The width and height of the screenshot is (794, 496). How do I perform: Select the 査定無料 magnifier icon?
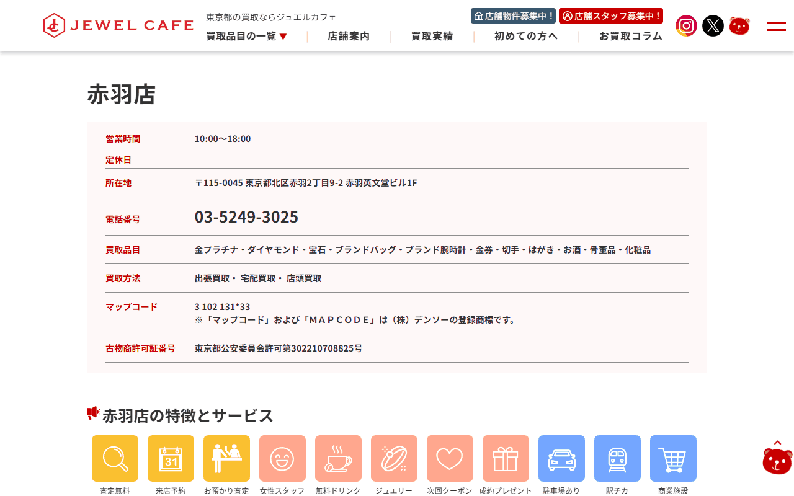(115, 459)
